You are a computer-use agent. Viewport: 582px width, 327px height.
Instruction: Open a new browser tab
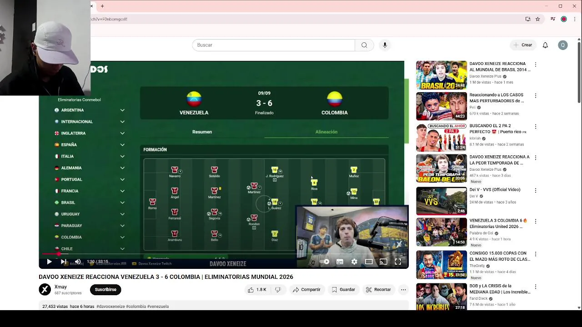[x=102, y=6]
